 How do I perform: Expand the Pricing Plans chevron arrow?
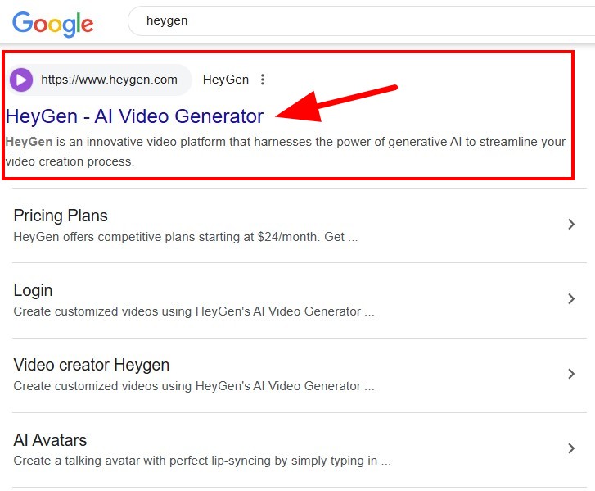571,224
